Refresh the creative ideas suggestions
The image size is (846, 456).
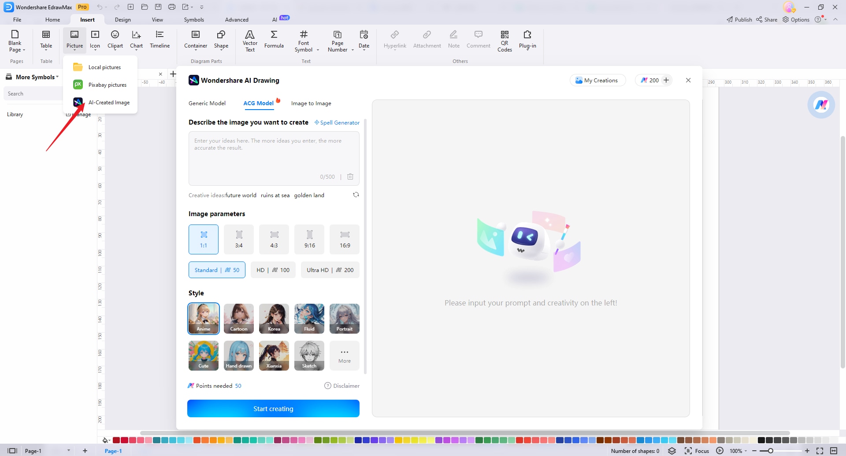pos(356,195)
